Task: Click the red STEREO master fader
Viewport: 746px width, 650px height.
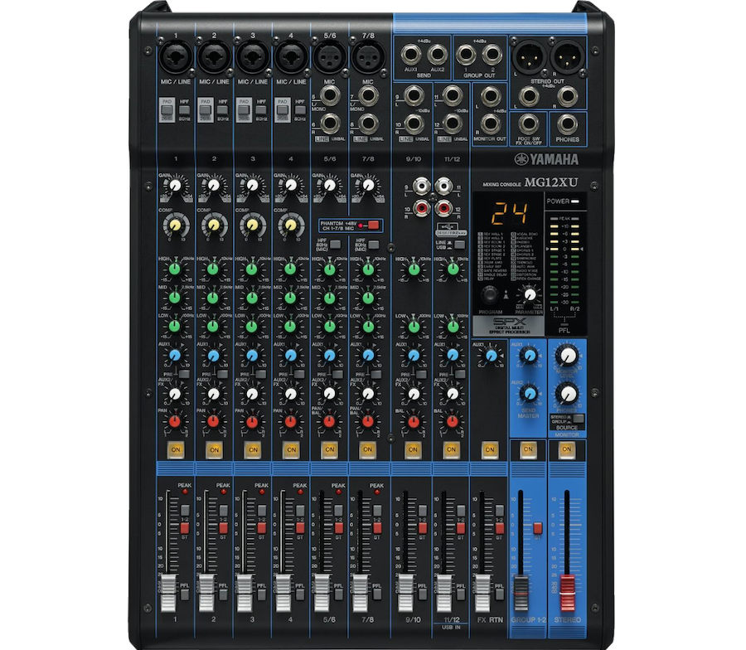Action: coord(567,593)
